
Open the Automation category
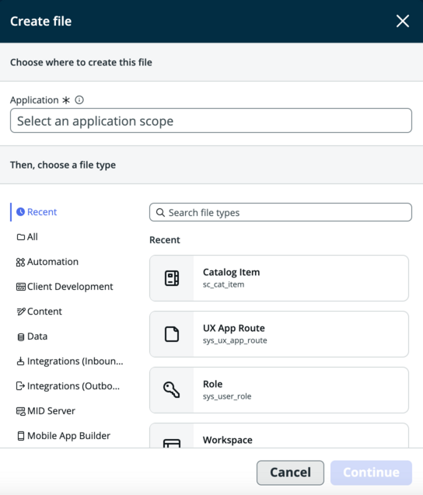pyautogui.click(x=47, y=262)
